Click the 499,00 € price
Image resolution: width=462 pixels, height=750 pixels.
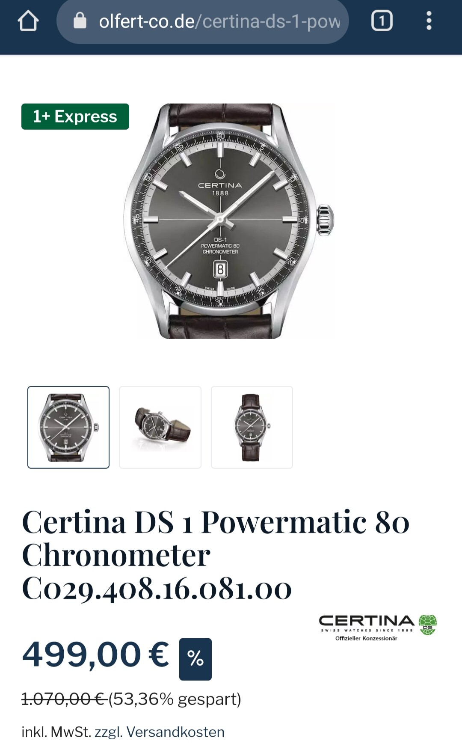coord(96,655)
